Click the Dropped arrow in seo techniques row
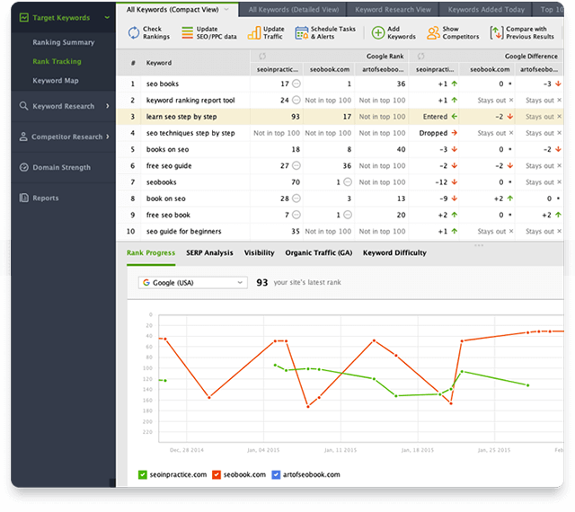Image resolution: width=575 pixels, height=512 pixels. (455, 133)
